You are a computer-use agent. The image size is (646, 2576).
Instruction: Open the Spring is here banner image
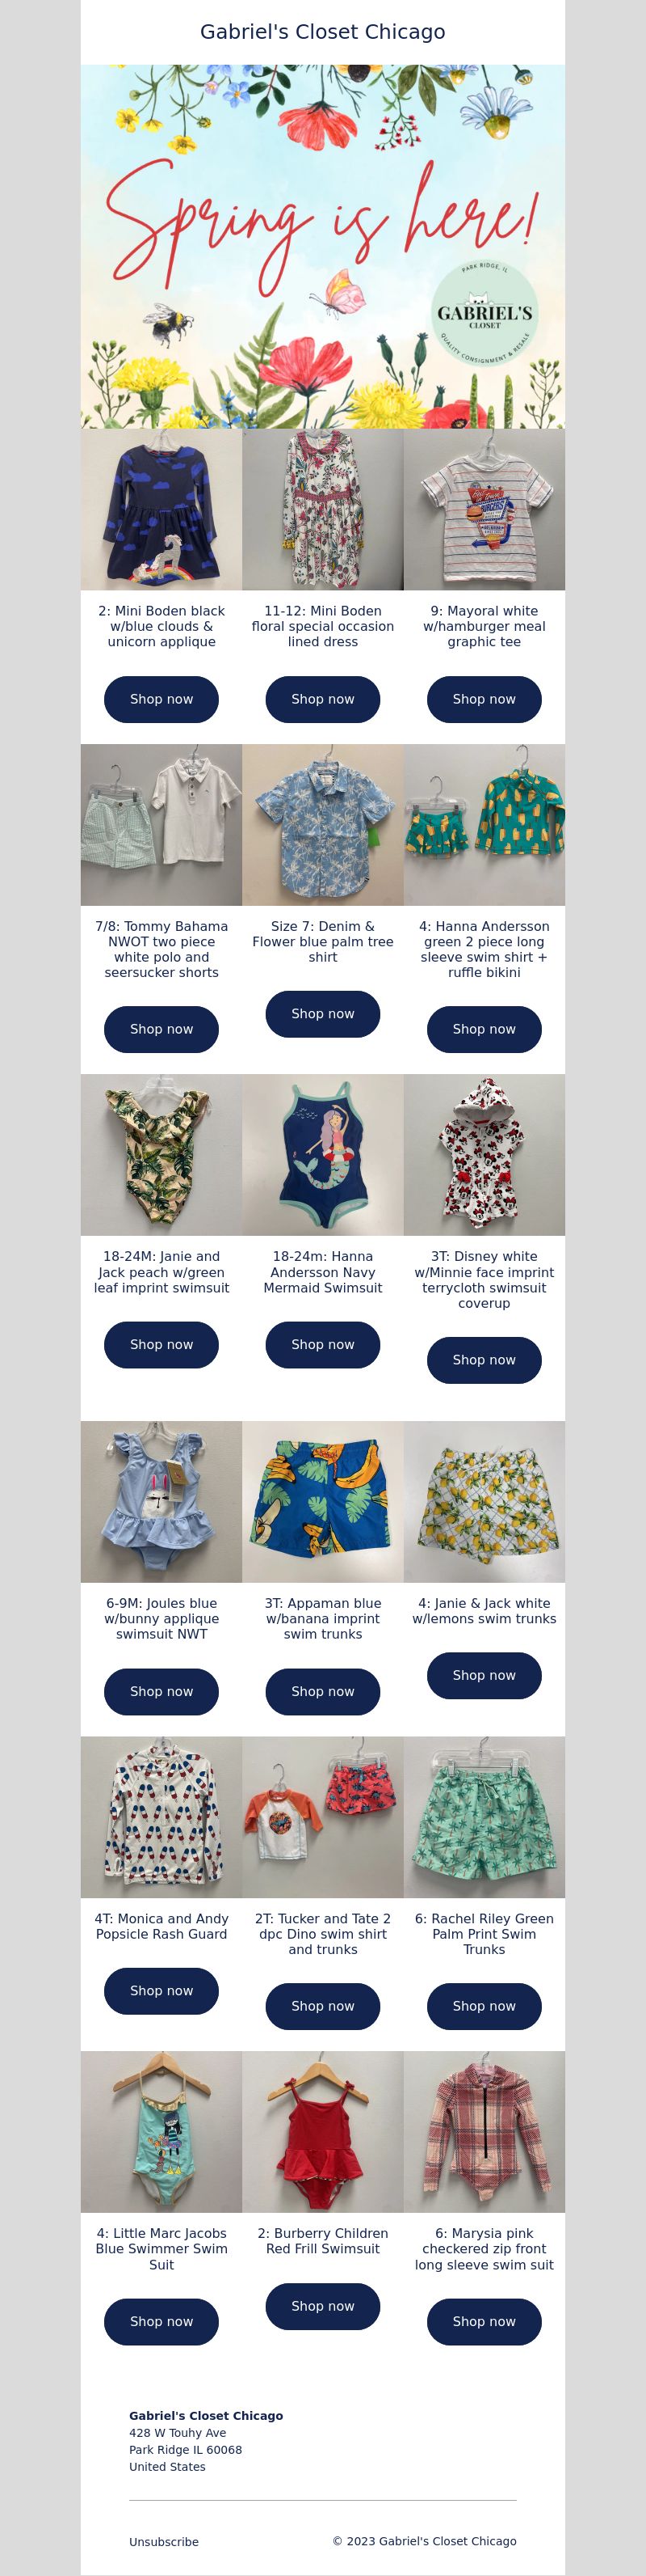322,247
